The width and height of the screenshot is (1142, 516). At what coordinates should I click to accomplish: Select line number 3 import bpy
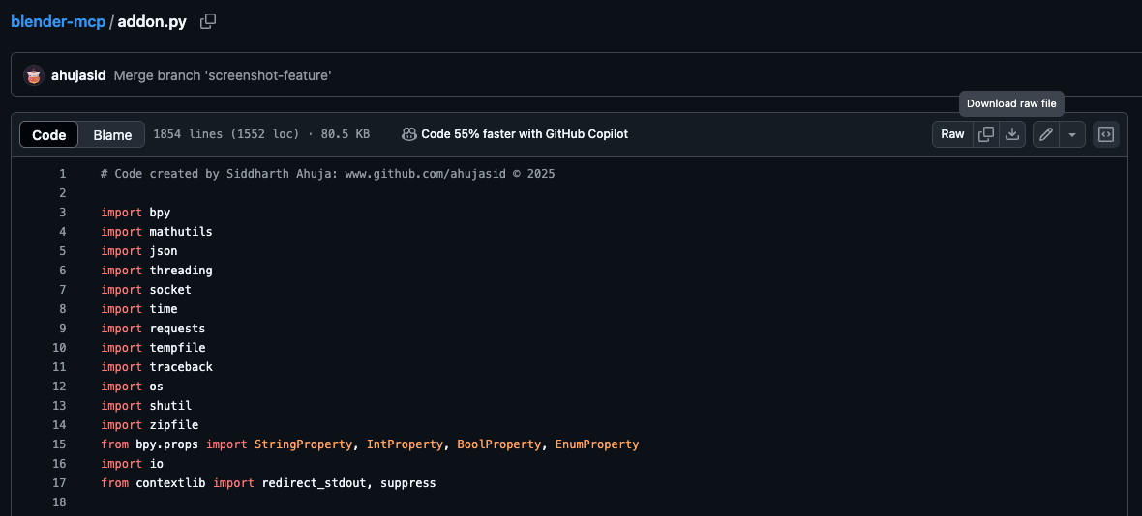point(62,213)
